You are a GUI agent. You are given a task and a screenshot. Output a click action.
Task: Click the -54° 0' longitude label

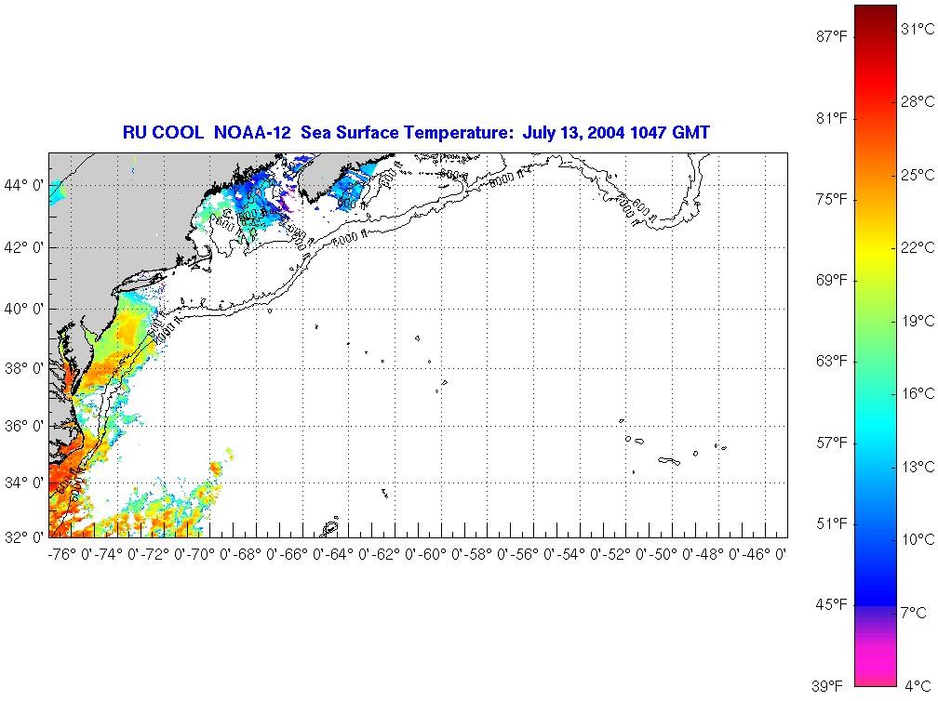click(579, 555)
